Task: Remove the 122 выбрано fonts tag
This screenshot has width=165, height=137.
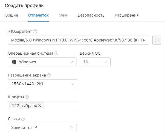Action: tap(40, 106)
